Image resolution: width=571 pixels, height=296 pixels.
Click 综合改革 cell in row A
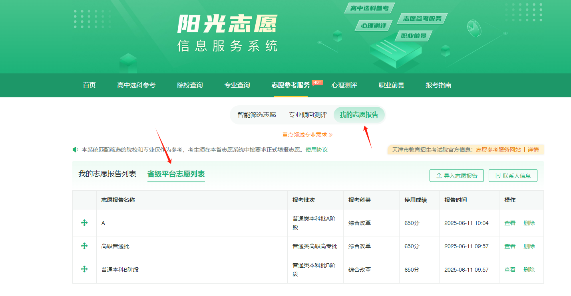(x=360, y=223)
